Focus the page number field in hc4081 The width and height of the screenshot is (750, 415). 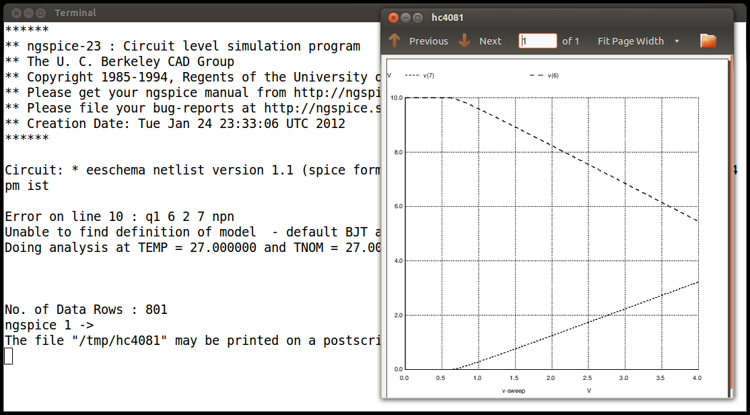pyautogui.click(x=538, y=41)
